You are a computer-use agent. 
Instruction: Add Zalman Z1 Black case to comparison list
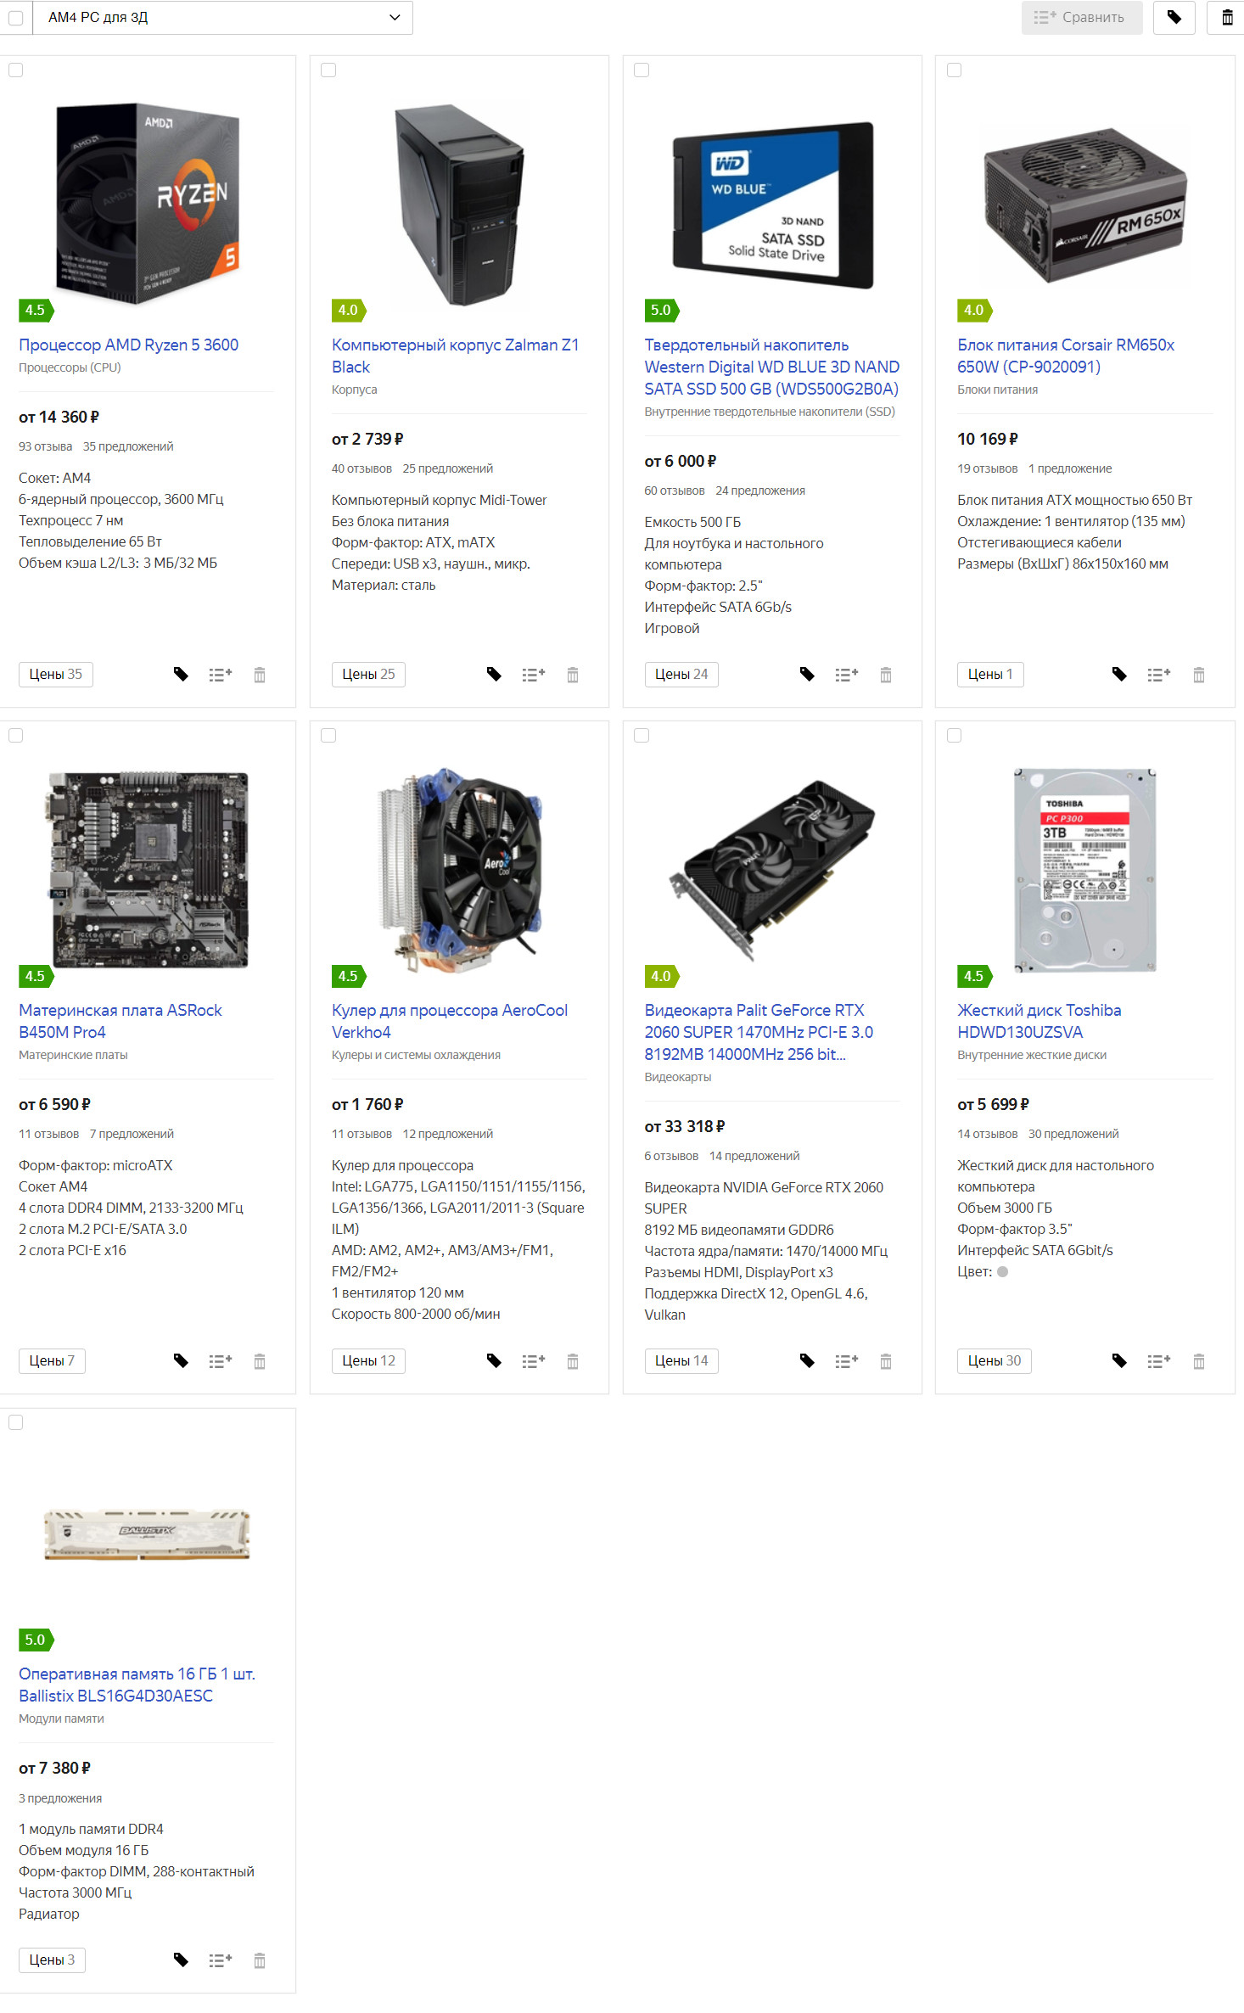[x=534, y=675]
